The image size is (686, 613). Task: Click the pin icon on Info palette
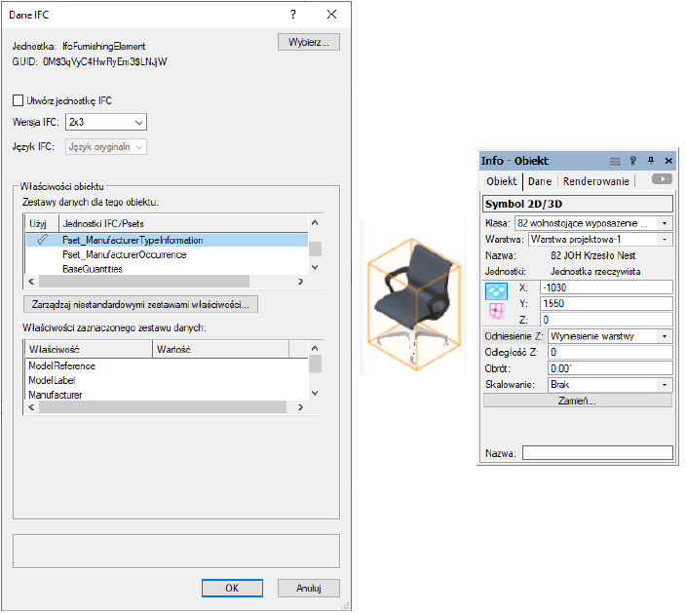tap(650, 161)
